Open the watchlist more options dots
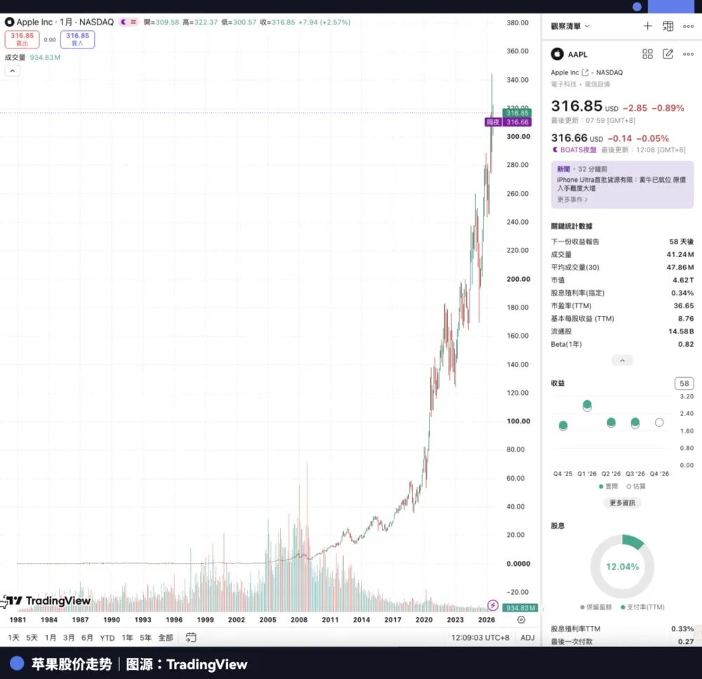The image size is (702, 679). point(688,27)
